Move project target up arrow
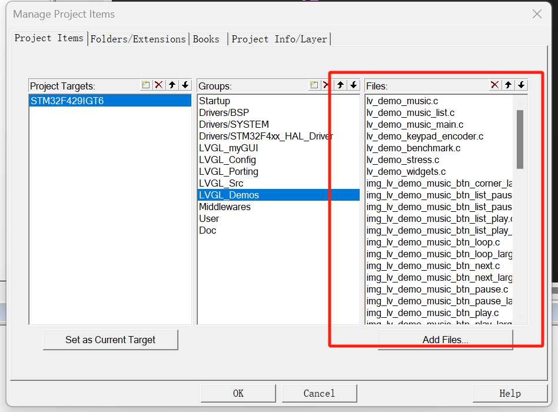 (172, 85)
